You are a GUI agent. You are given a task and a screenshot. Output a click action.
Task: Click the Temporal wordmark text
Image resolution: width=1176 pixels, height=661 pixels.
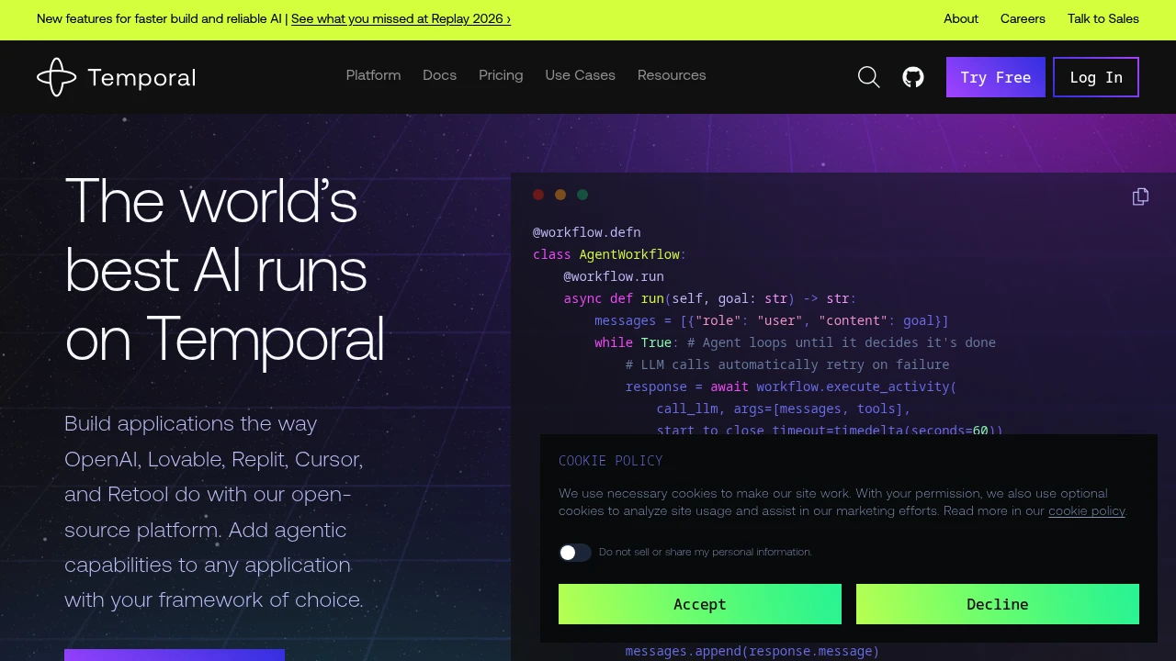(x=141, y=78)
